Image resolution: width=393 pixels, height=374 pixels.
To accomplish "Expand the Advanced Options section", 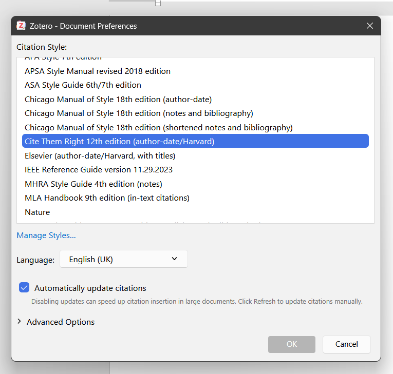I will [x=55, y=322].
